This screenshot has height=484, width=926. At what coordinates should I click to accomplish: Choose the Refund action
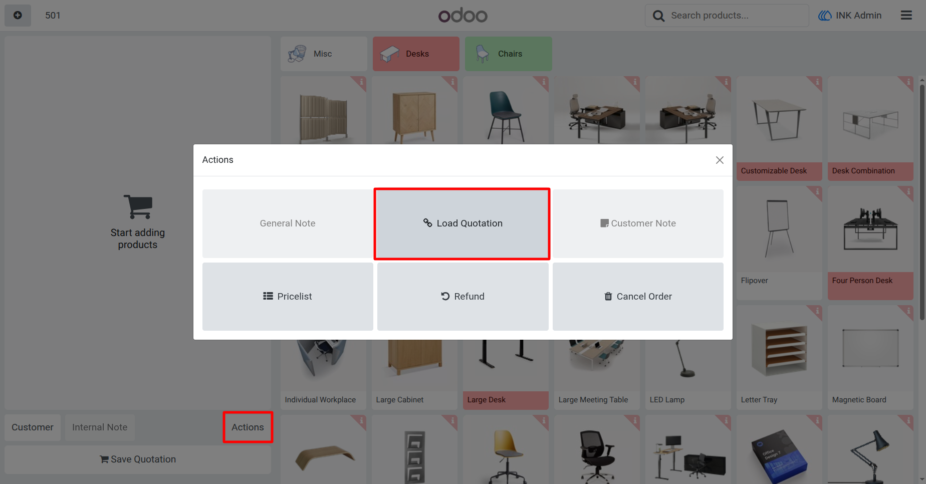click(462, 297)
